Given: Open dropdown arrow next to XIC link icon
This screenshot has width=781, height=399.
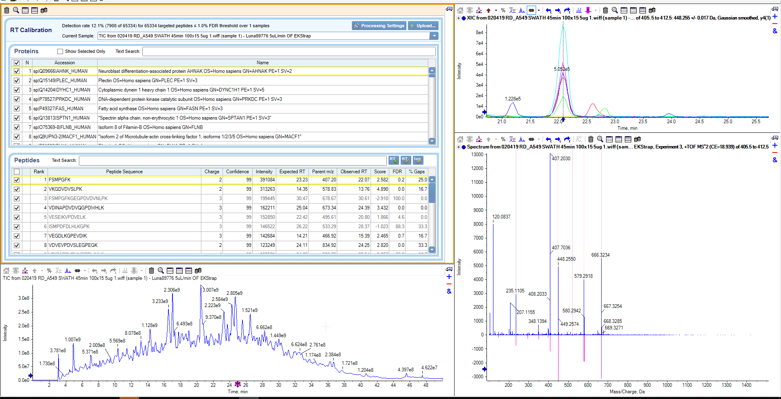Looking at the screenshot, I should pos(539,10).
